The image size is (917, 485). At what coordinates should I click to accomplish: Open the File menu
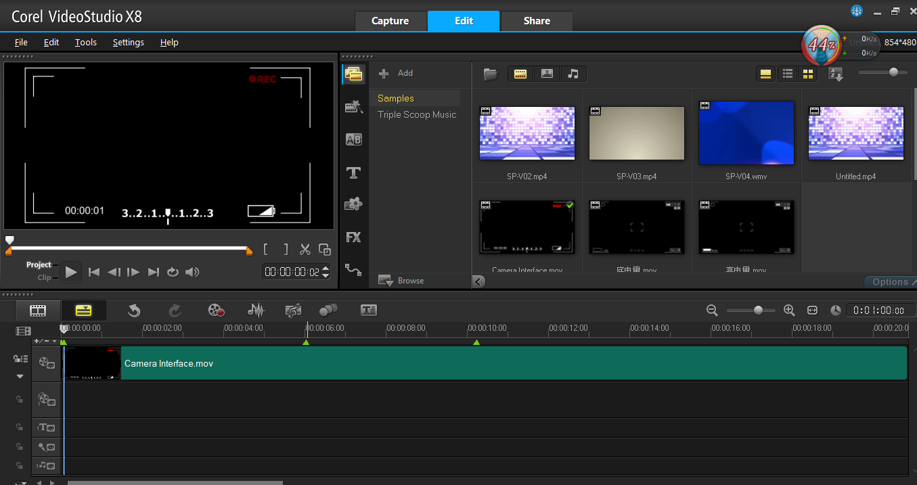coord(21,42)
